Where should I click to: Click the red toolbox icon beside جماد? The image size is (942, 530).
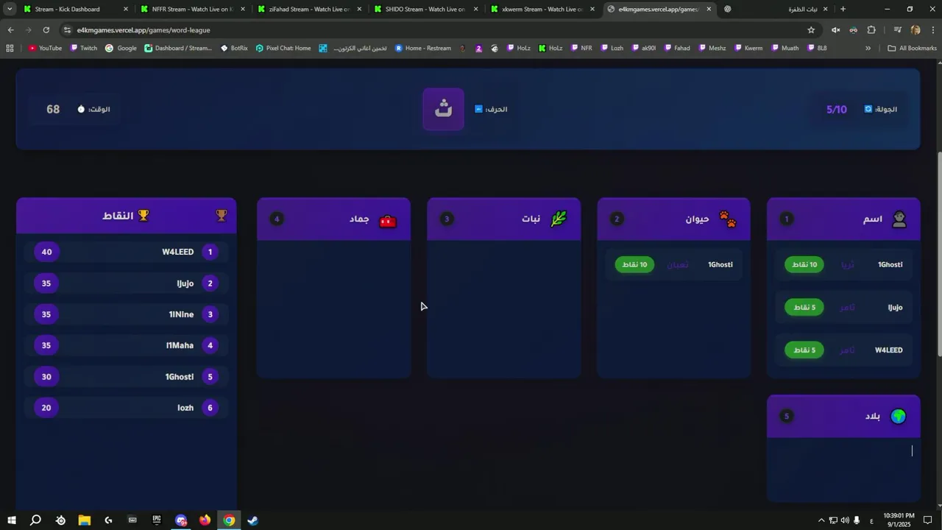click(x=388, y=220)
